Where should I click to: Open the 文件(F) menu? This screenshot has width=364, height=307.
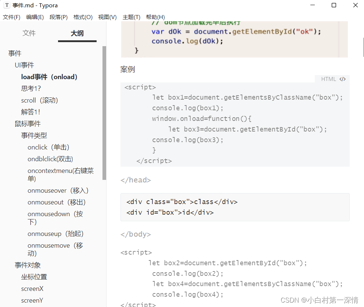click(x=11, y=17)
